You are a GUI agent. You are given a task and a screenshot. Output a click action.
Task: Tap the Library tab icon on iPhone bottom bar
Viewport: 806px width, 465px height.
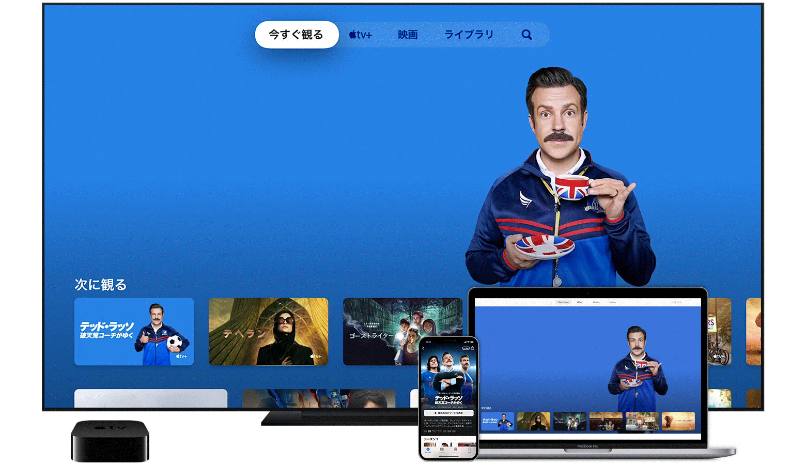pos(455,450)
